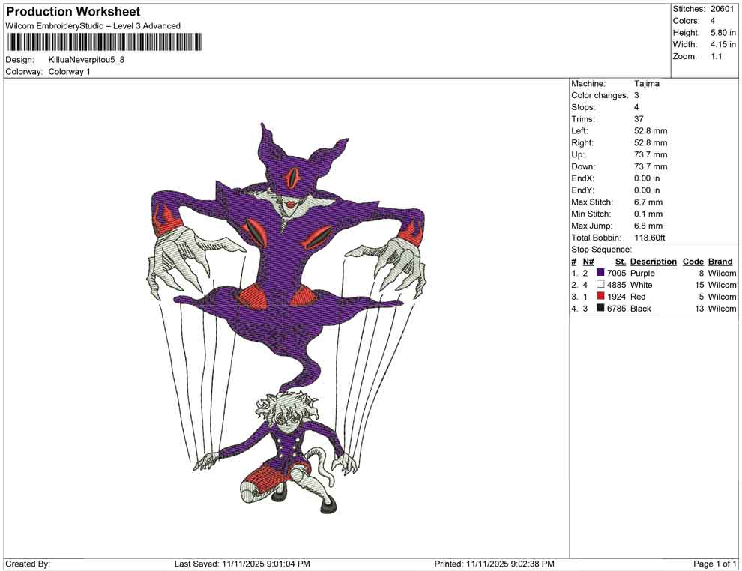Click the purple color swatch in stop sequence

(600, 274)
